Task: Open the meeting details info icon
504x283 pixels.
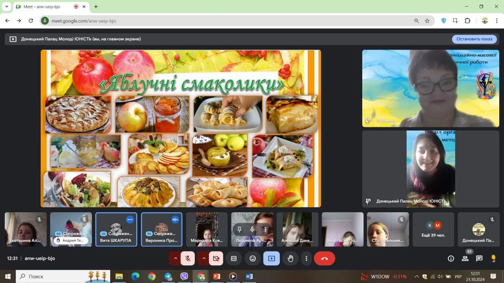Action: point(451,258)
